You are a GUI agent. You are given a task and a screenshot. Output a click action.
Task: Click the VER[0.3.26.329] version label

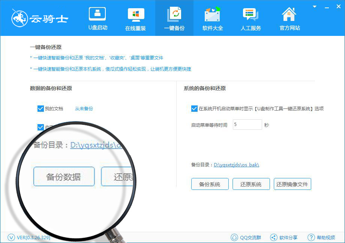pos(33,237)
